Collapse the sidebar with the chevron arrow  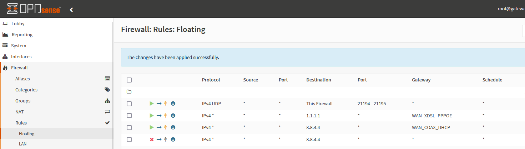pos(71,10)
